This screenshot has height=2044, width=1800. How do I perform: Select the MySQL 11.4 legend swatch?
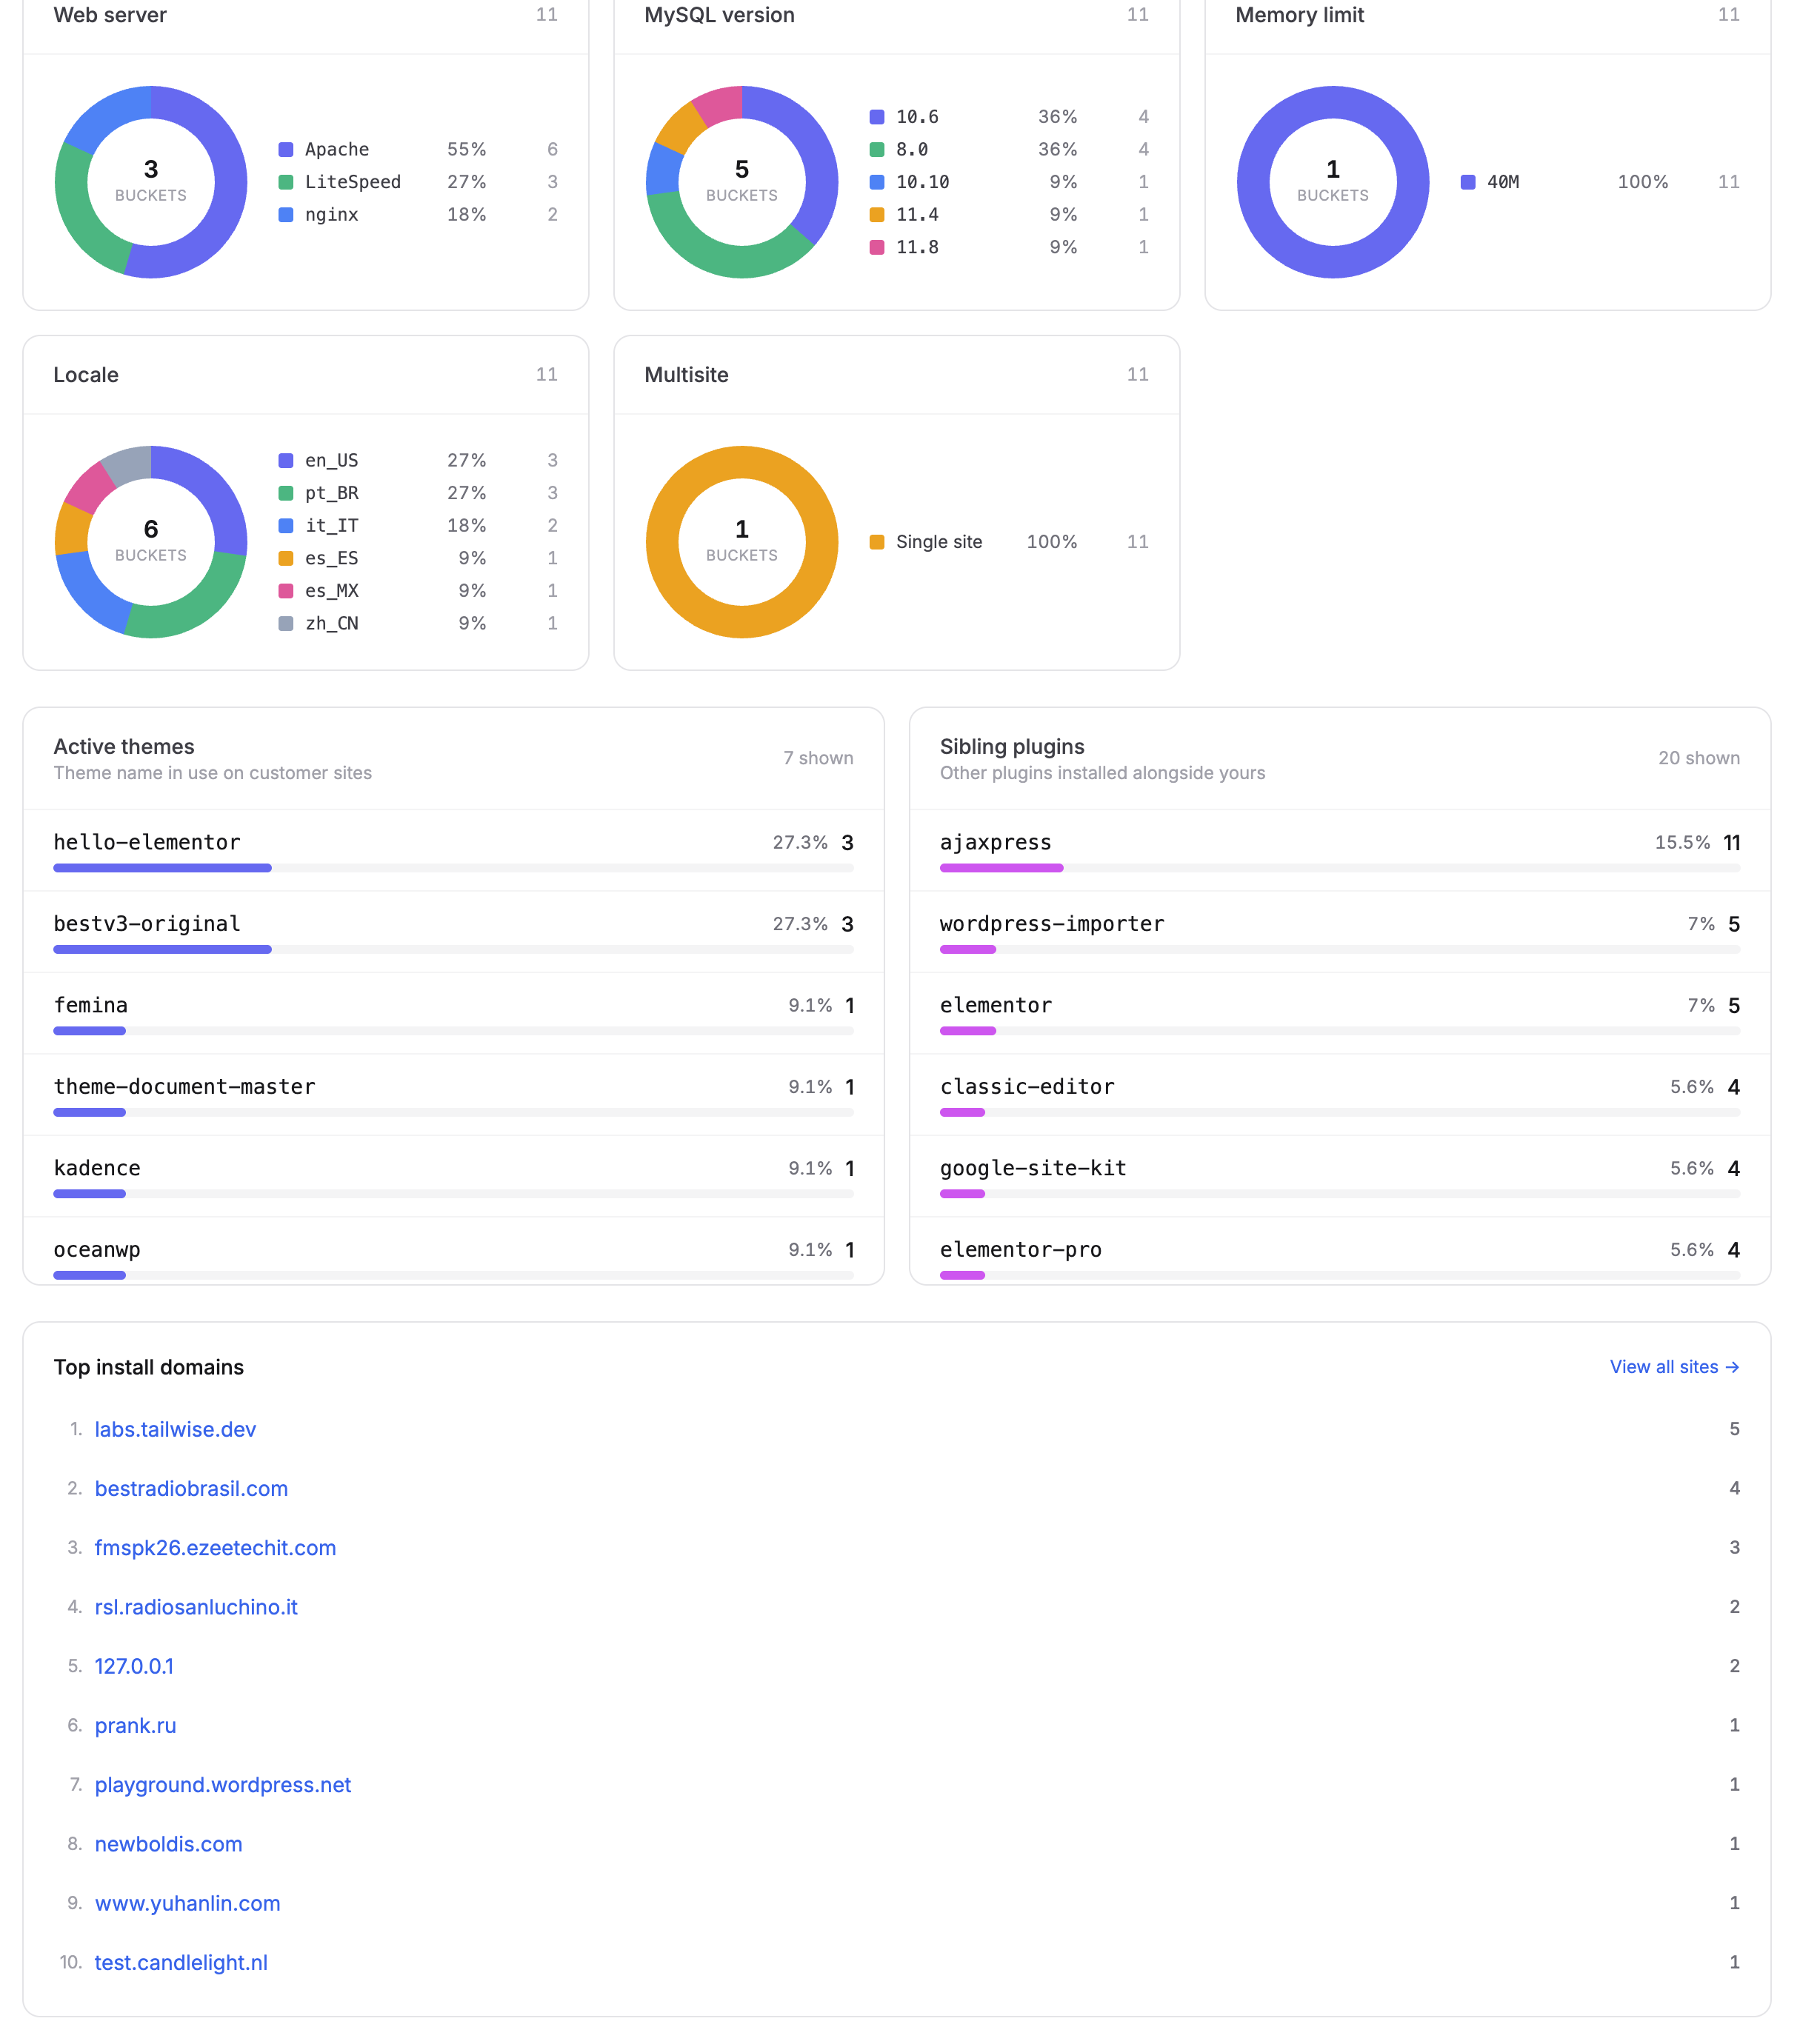[877, 214]
